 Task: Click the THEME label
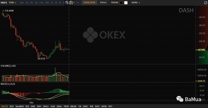[115, 3]
